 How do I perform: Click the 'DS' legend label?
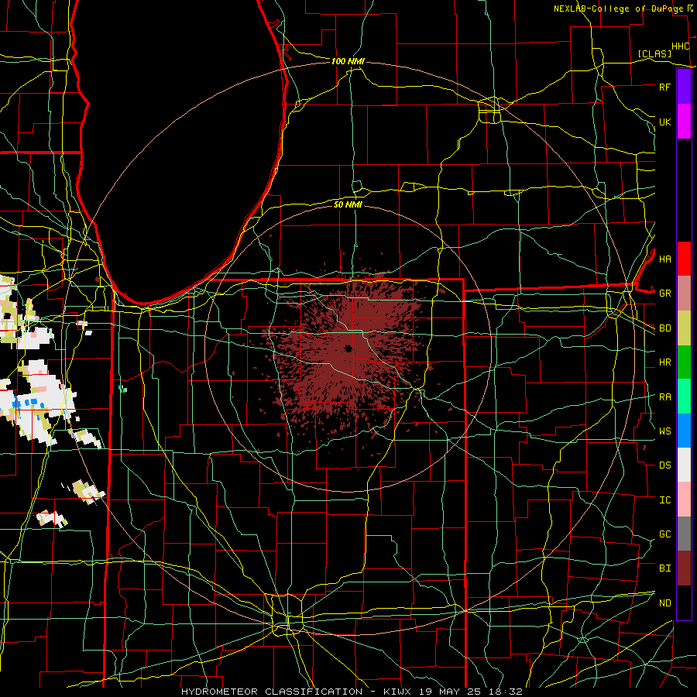click(x=664, y=465)
